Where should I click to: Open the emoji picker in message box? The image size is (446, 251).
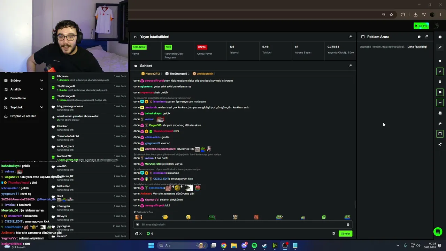coord(348,225)
